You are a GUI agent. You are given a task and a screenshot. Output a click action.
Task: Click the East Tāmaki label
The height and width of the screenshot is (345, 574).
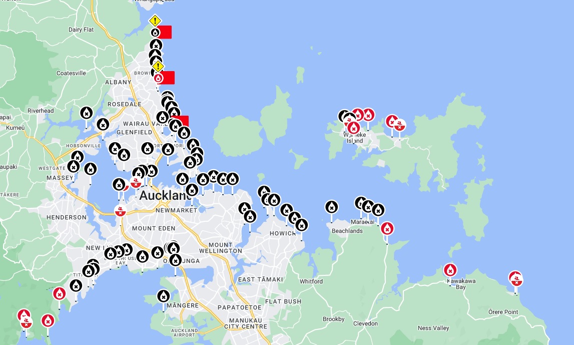click(x=260, y=279)
